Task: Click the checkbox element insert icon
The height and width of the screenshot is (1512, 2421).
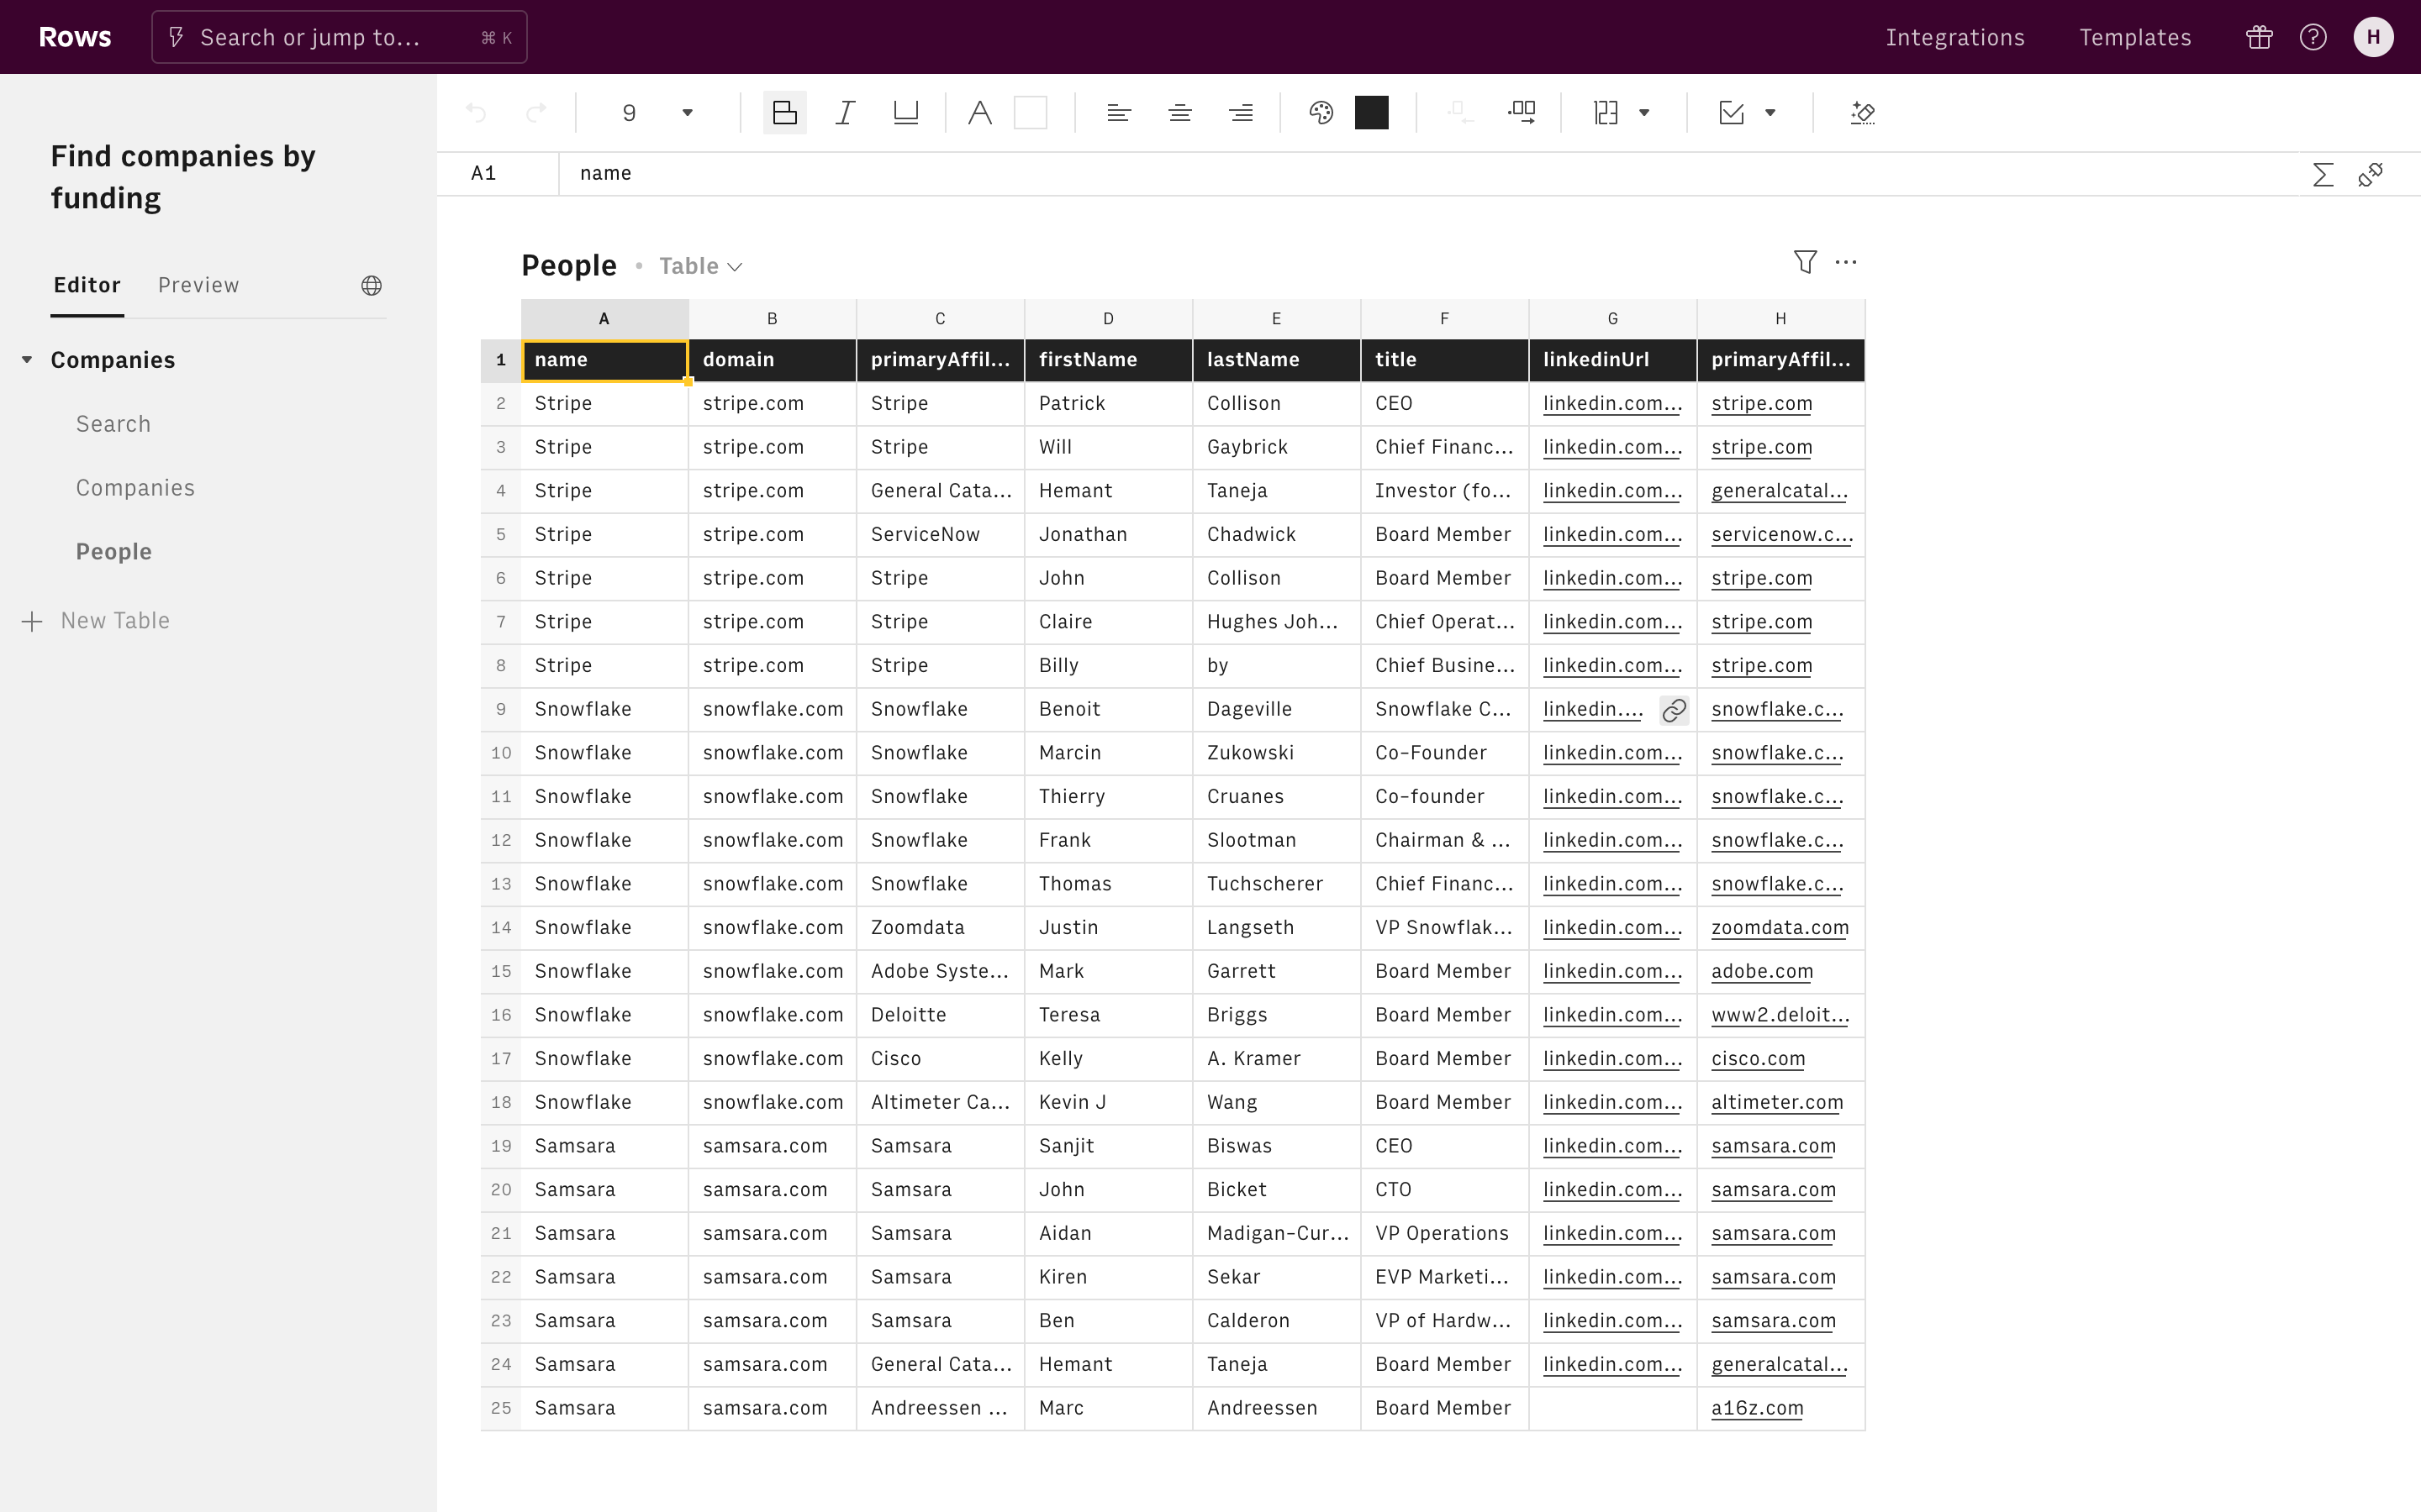Action: click(x=1732, y=113)
